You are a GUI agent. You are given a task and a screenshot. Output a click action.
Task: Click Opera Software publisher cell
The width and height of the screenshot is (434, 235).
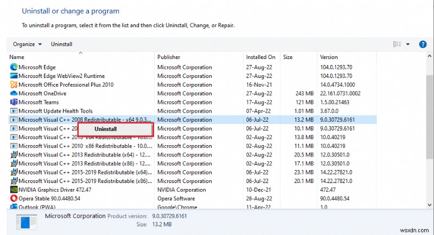(x=176, y=198)
